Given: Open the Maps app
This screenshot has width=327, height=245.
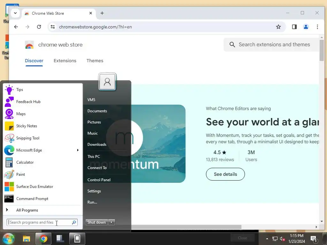Looking at the screenshot, I should pyautogui.click(x=42, y=114).
